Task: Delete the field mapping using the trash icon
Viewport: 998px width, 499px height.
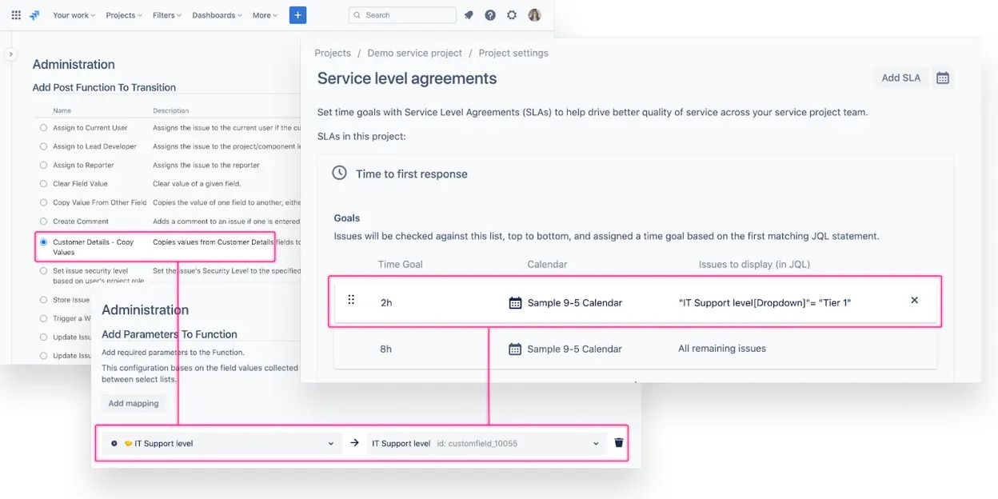Action: [618, 442]
